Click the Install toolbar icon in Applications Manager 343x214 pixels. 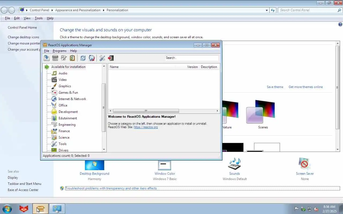point(47,58)
